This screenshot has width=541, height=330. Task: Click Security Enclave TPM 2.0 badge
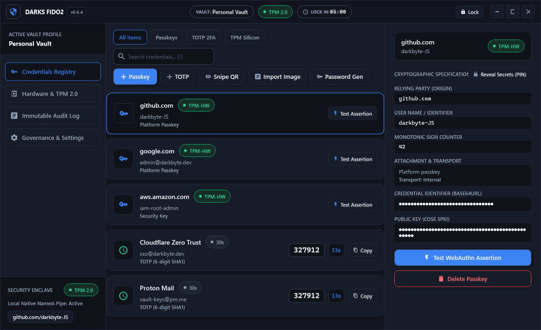point(81,290)
